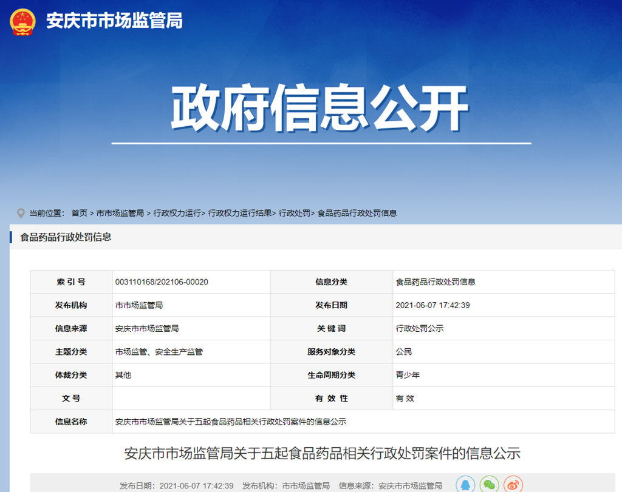
Task: Click the 政府信息公开 banner heading
Action: tap(320, 108)
